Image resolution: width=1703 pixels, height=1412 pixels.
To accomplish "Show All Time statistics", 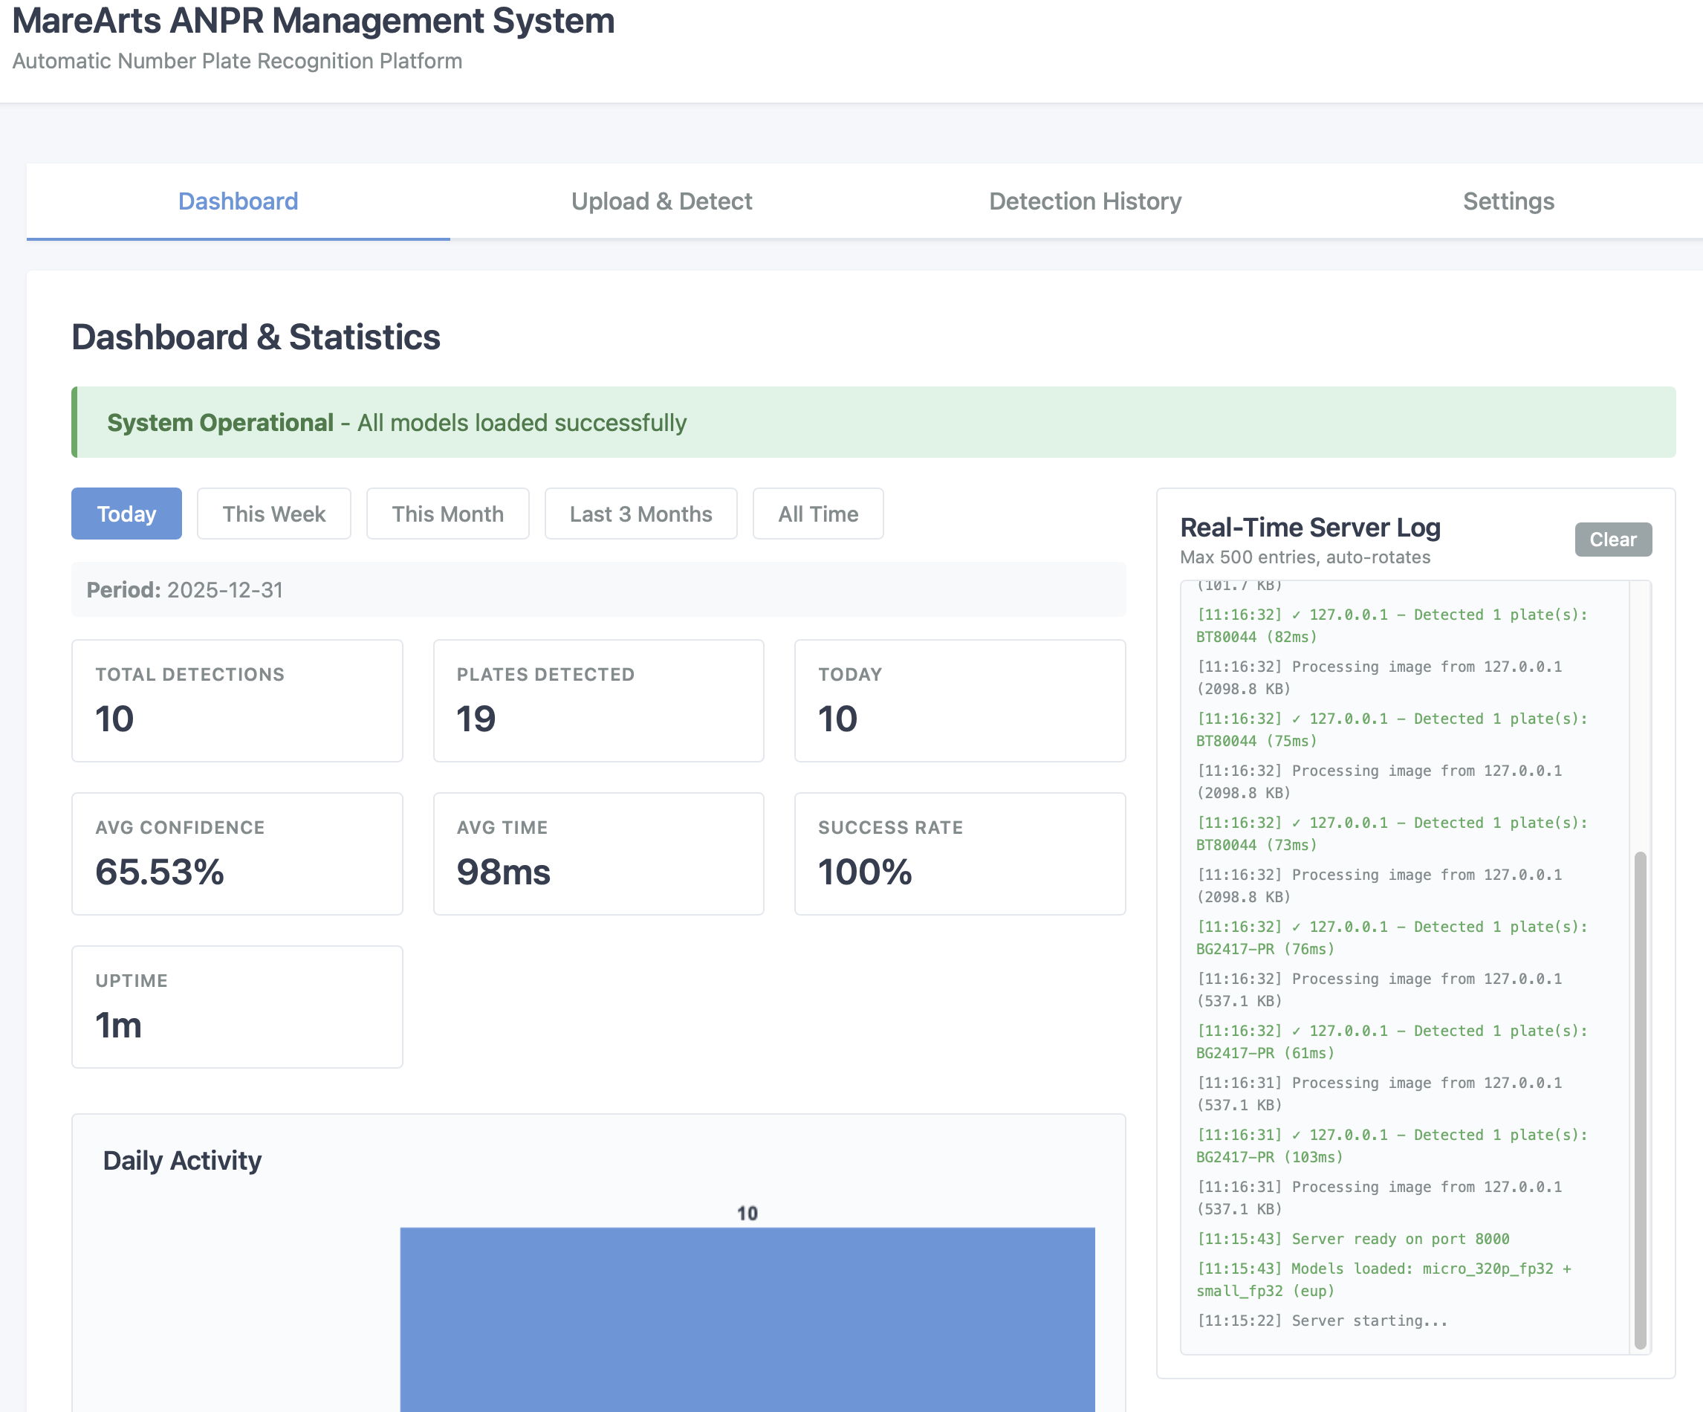I will click(x=817, y=514).
